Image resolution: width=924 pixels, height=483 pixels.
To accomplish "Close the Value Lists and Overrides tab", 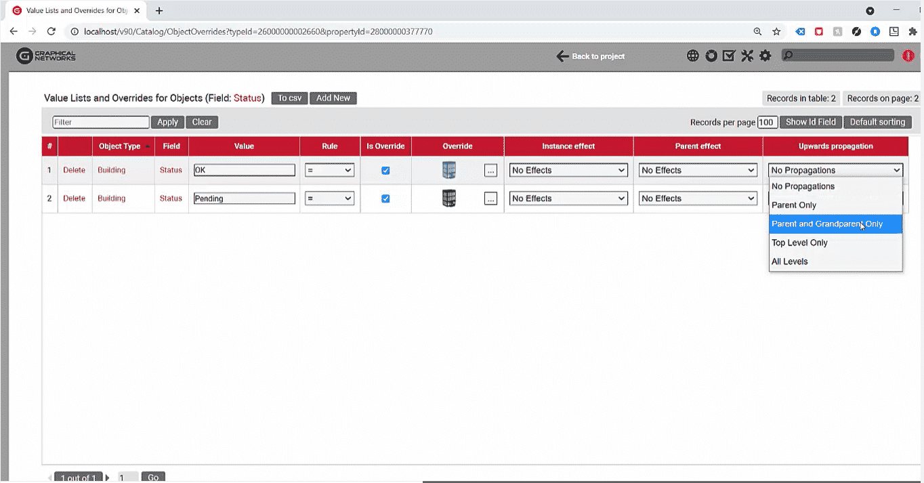I will [137, 11].
